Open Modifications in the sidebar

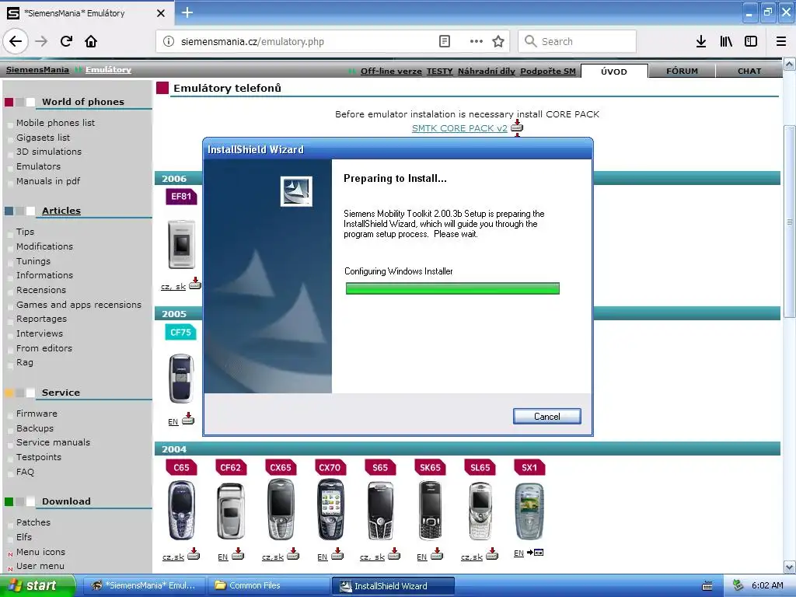click(44, 246)
